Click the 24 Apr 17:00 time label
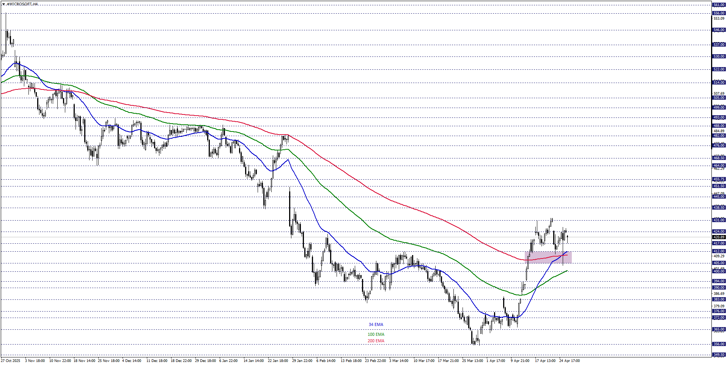 pyautogui.click(x=569, y=361)
